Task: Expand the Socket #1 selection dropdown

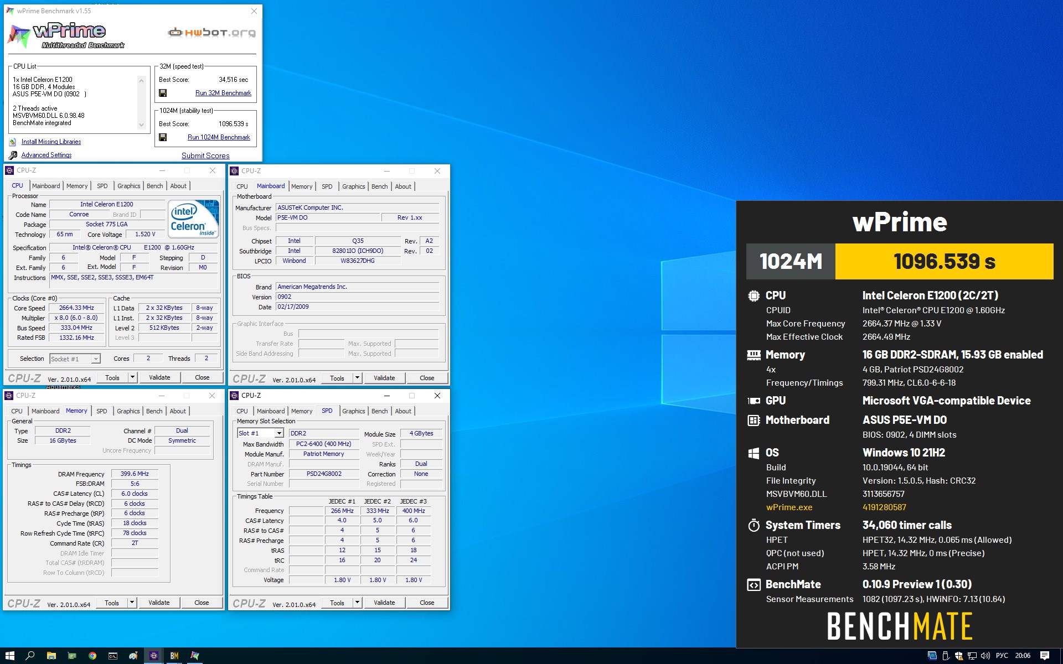Action: 96,359
